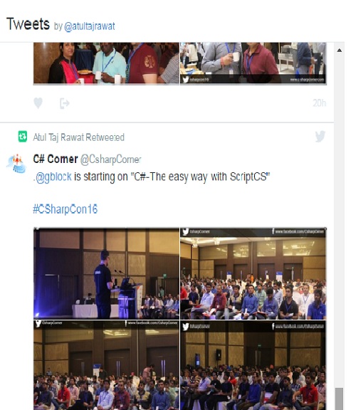Click the Tweets heading

(28, 24)
